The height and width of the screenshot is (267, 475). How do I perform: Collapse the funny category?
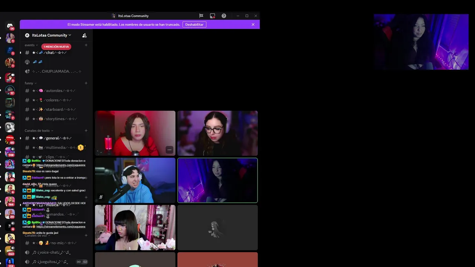(x=30, y=83)
